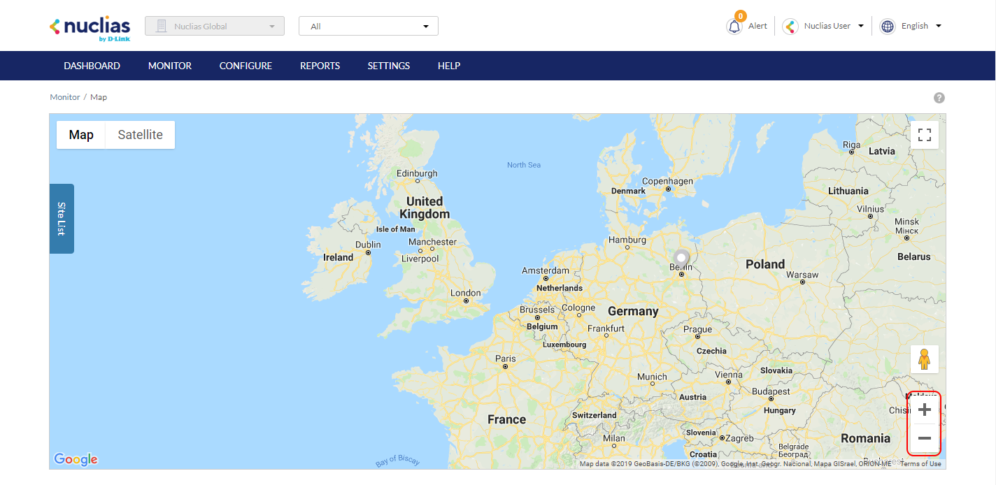Click the Copenhagen city label
Image resolution: width=996 pixels, height=485 pixels.
pyautogui.click(x=667, y=181)
